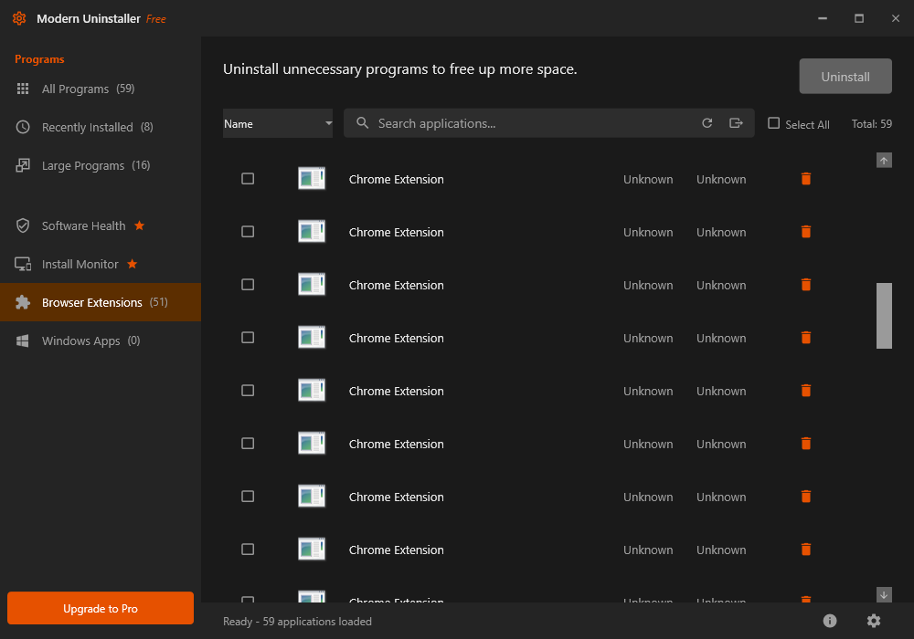
Task: Open Software Health shield icon
Action: (x=23, y=225)
